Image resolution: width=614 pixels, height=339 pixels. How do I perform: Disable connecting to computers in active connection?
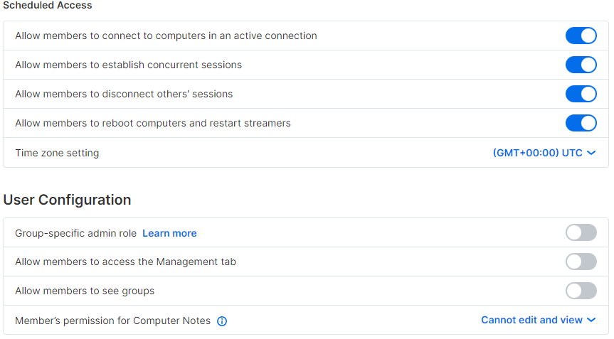(x=581, y=36)
